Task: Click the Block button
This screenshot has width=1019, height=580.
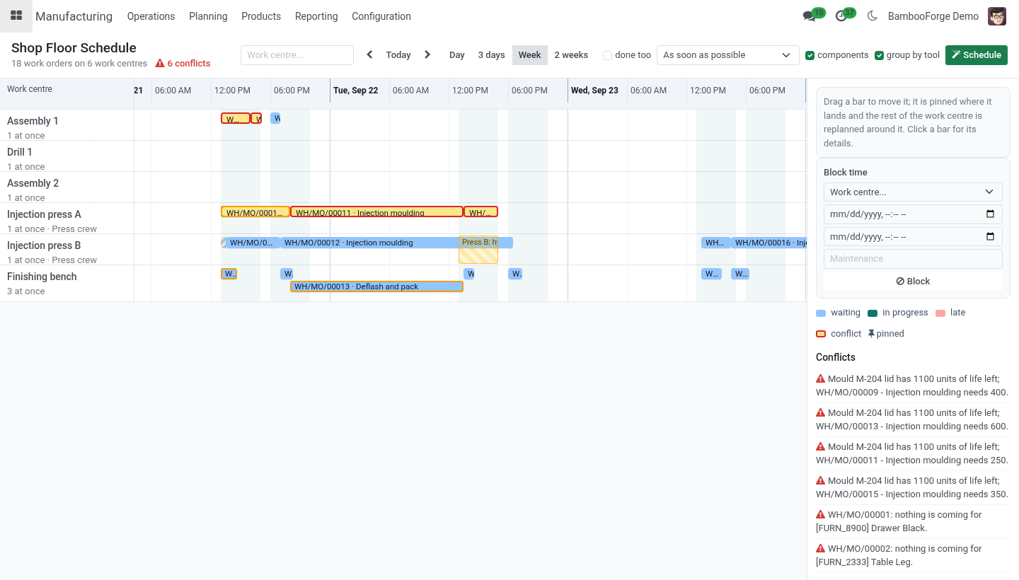Action: (913, 281)
